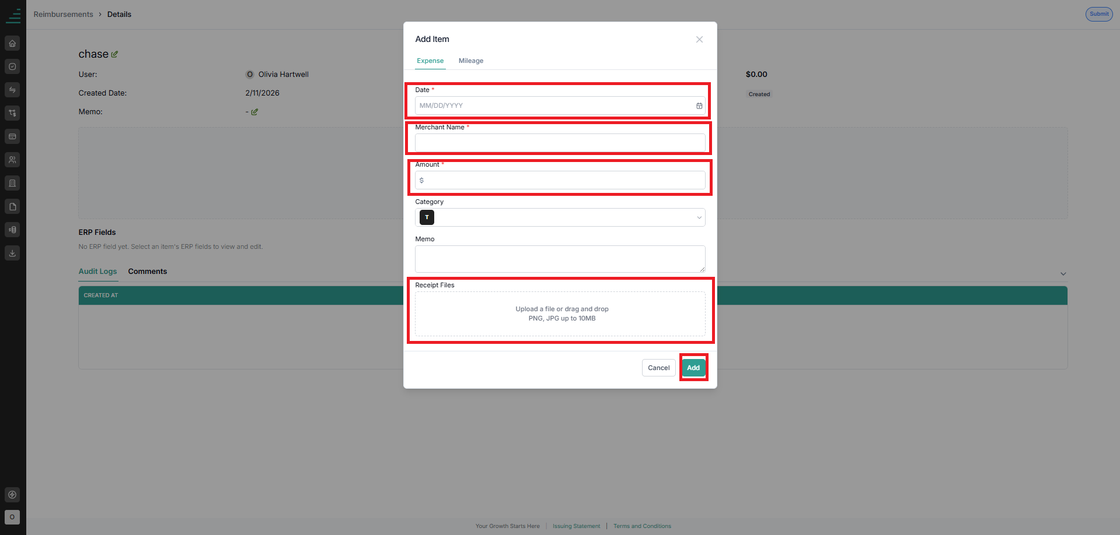This screenshot has height=535, width=1120.
Task: Edit the Memo pencil icon
Action: 254,112
